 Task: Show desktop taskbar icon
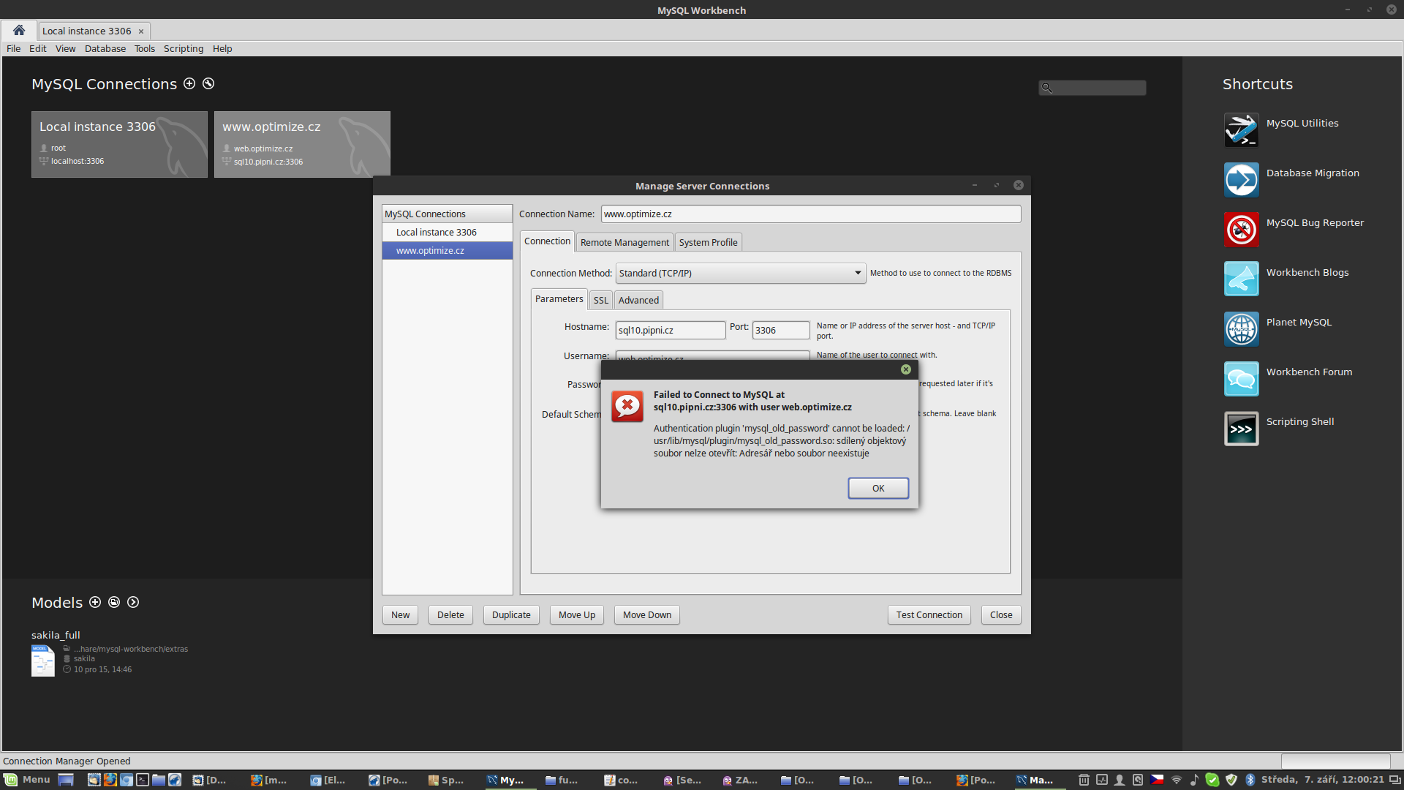click(x=66, y=780)
